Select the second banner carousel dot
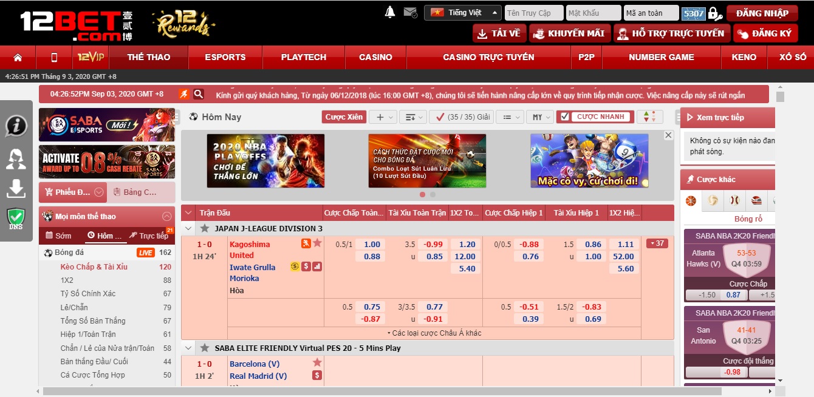 [x=433, y=195]
